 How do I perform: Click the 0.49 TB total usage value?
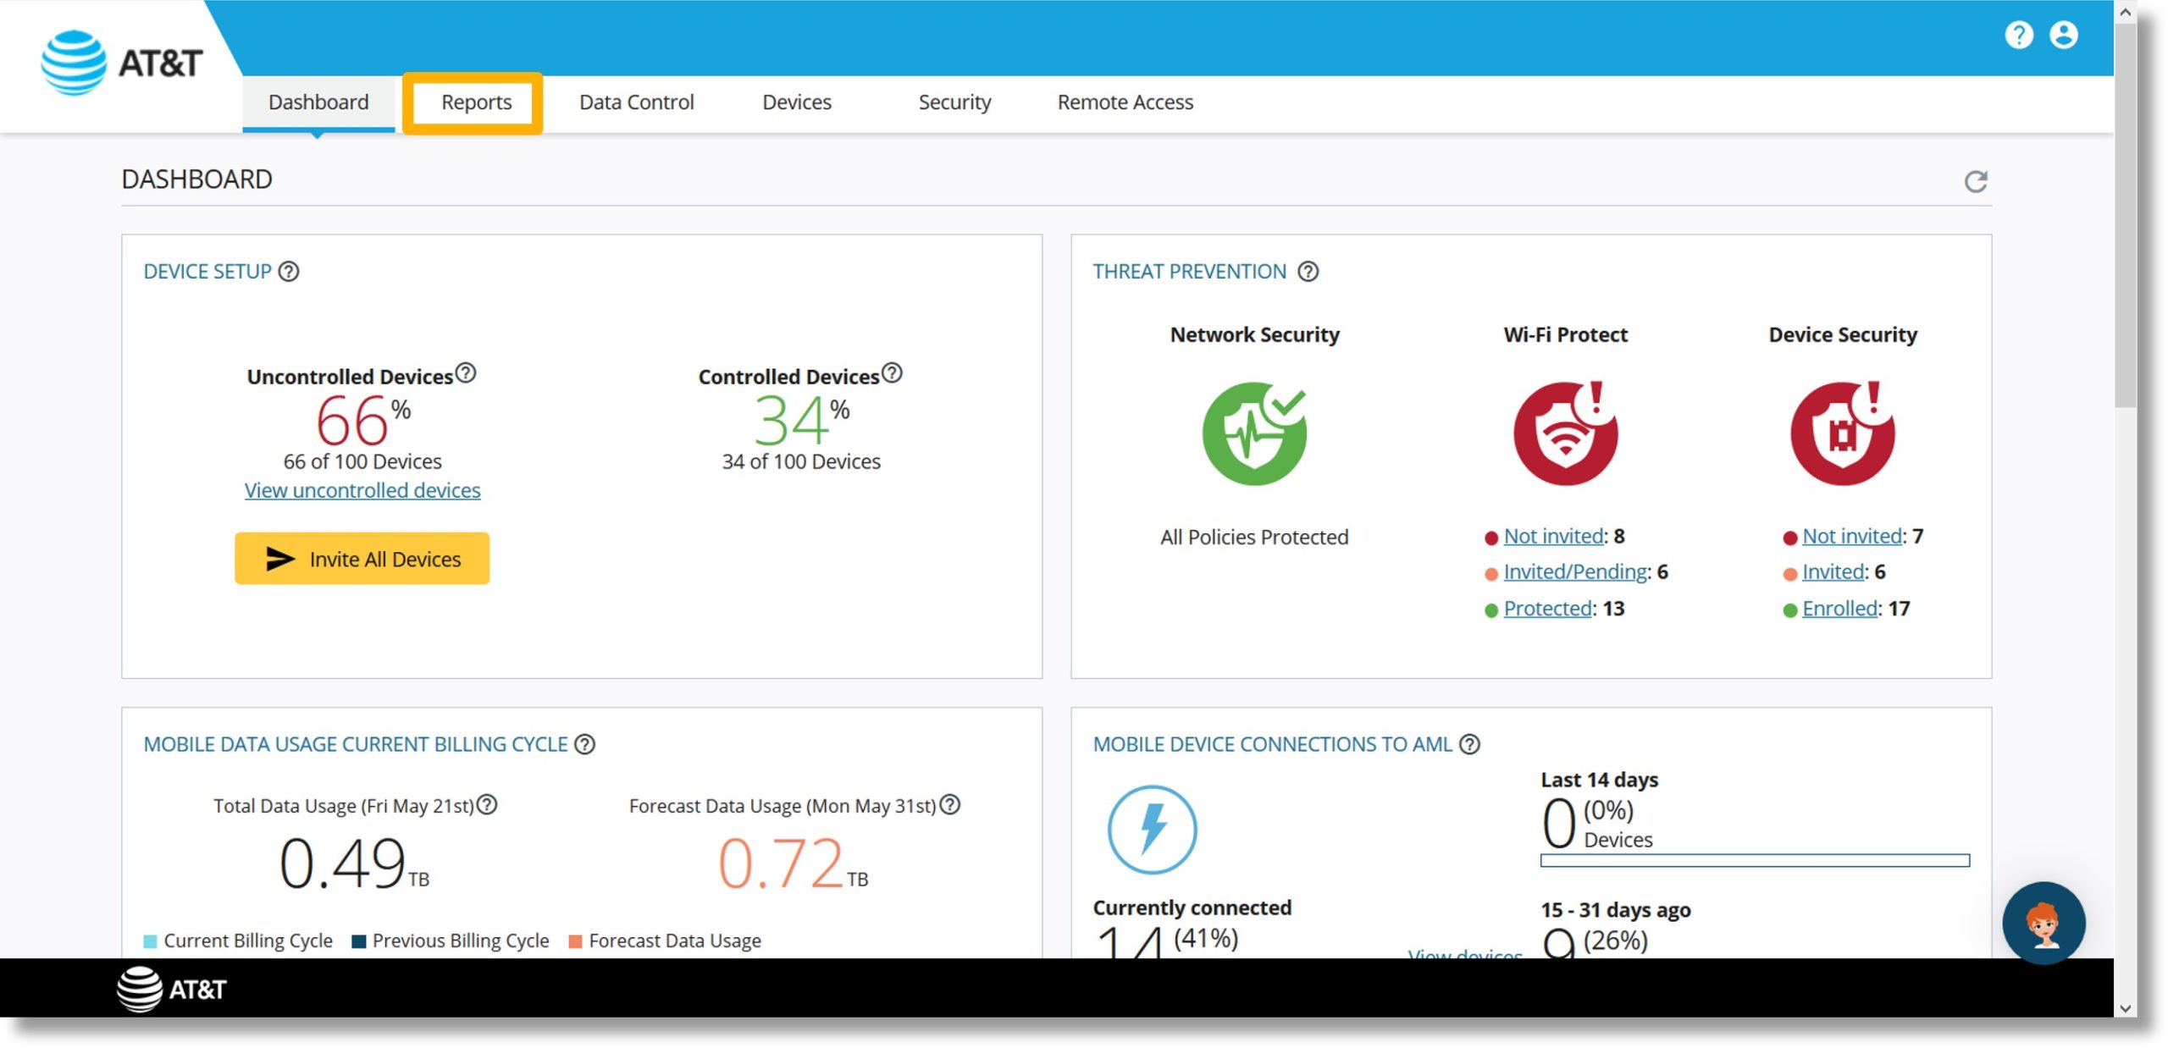point(354,863)
